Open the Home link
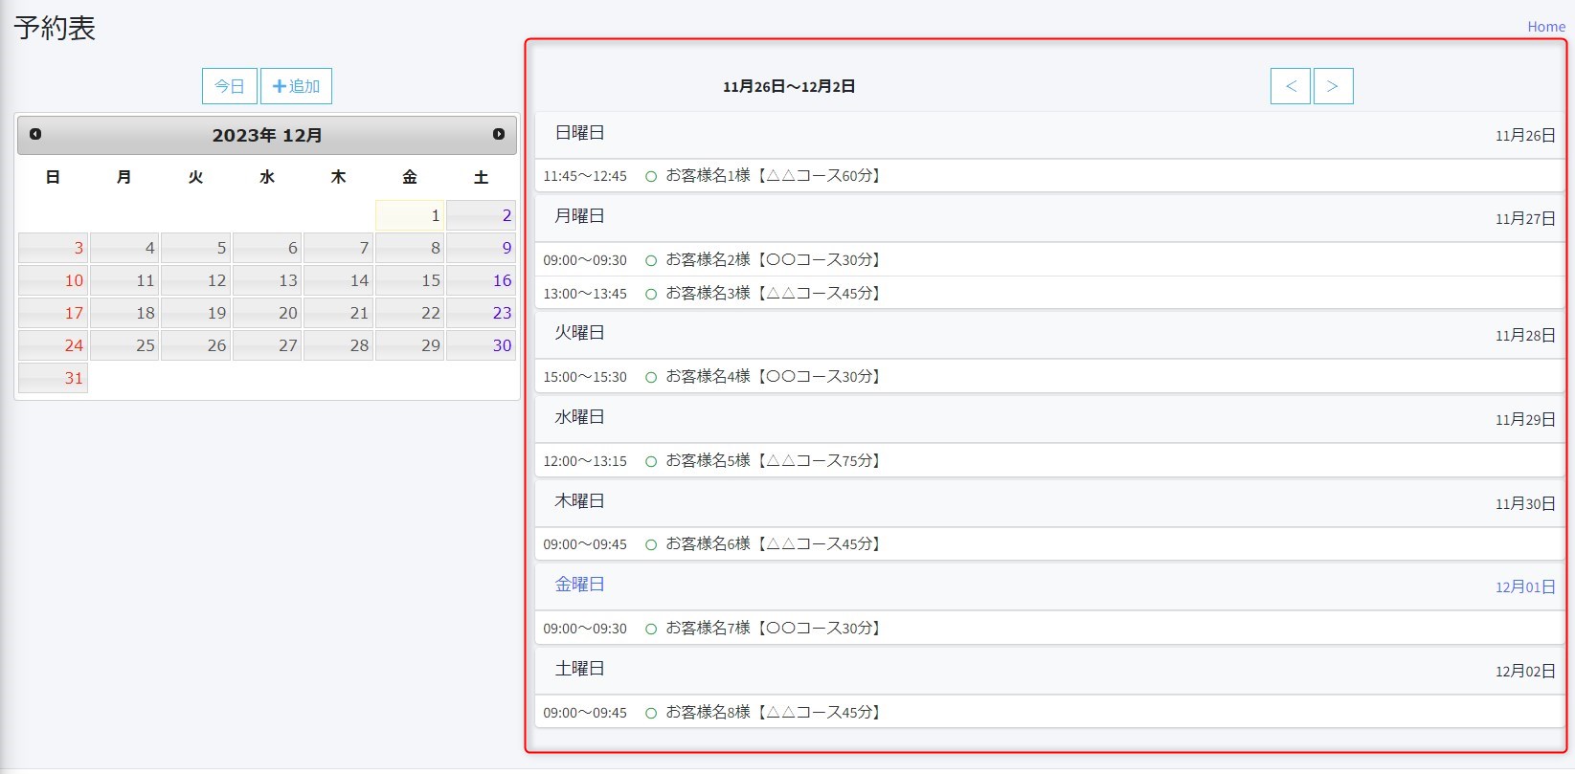The image size is (1575, 774). click(1545, 27)
